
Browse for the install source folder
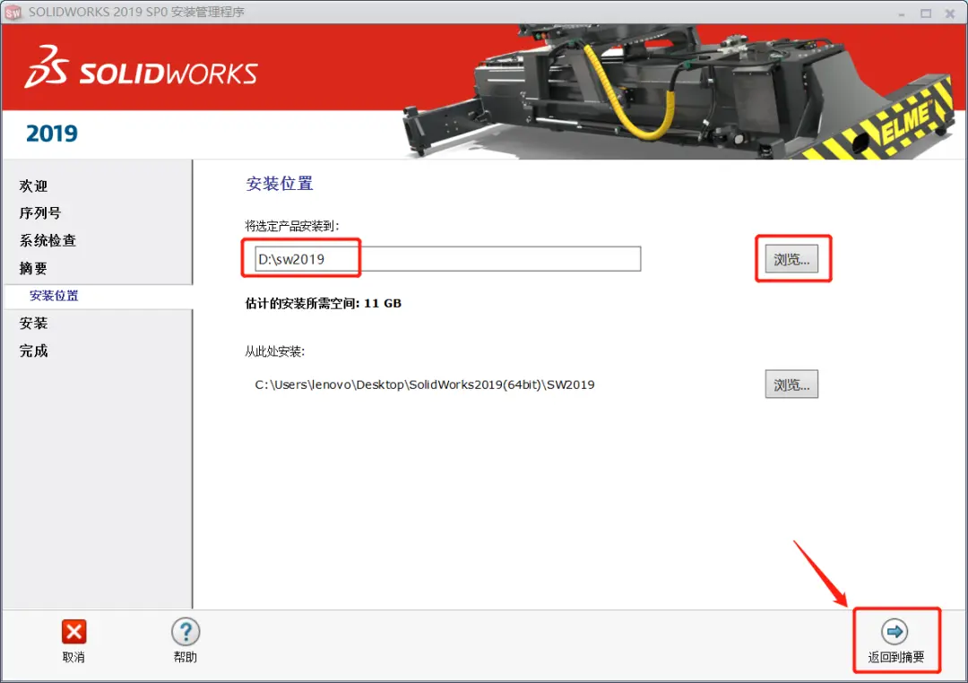[x=791, y=385]
